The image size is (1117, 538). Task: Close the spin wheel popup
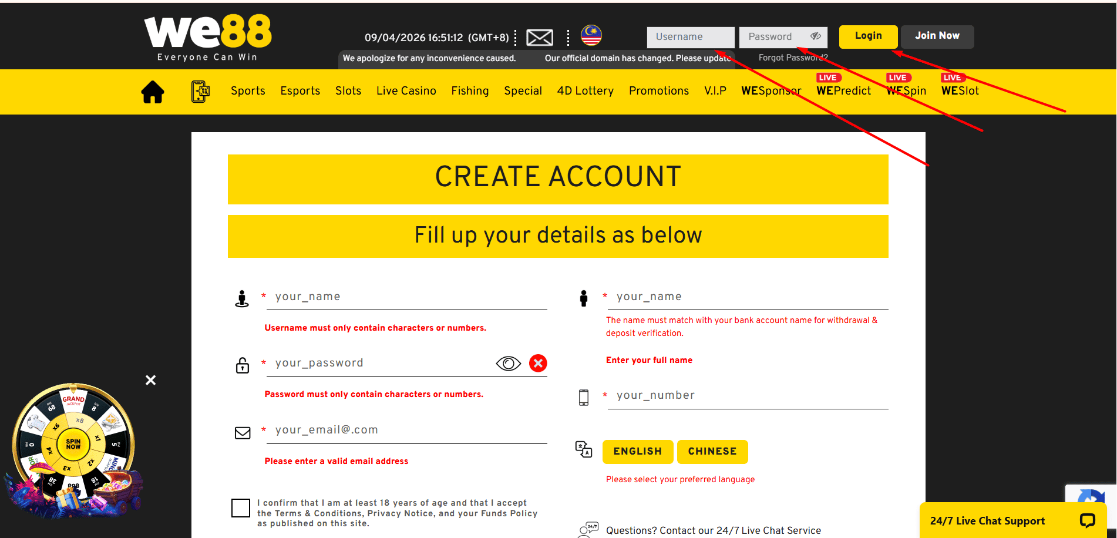point(151,380)
